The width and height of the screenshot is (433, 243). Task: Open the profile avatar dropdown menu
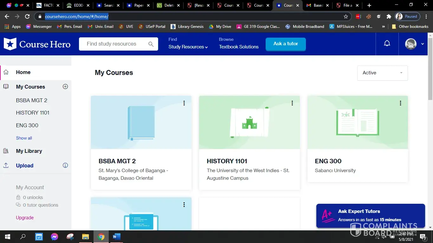pyautogui.click(x=414, y=44)
